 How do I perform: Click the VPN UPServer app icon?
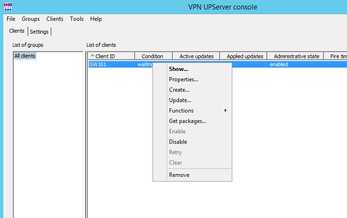[x=8, y=7]
